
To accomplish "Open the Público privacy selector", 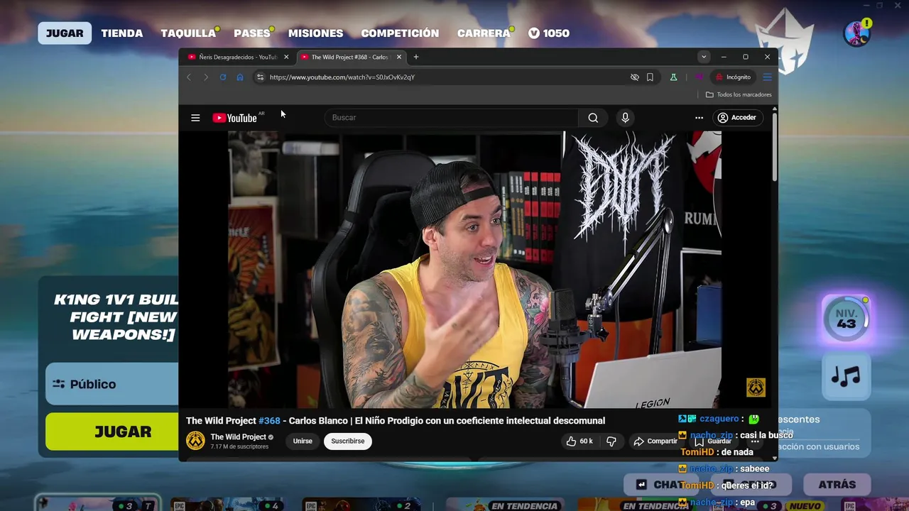I will point(112,384).
